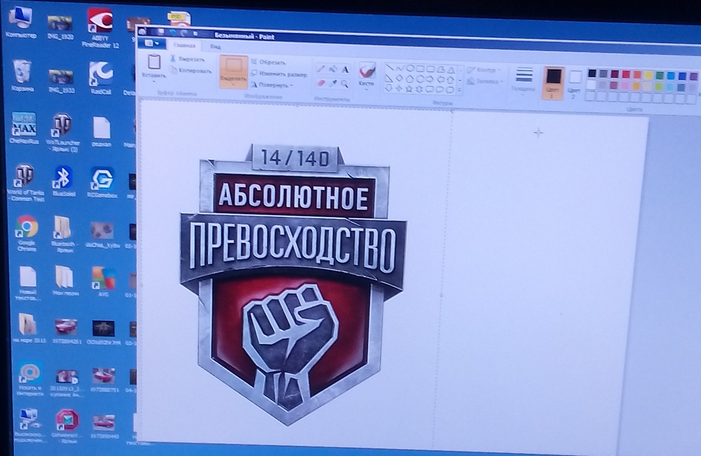Select the Eraser tool
This screenshot has width=701, height=456.
click(321, 82)
